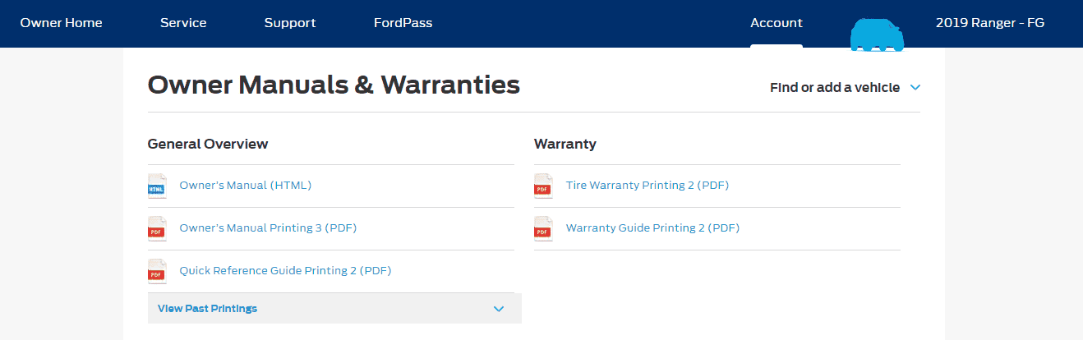Open Tire Warranty Printing 2 (PDF) link

pyautogui.click(x=647, y=186)
